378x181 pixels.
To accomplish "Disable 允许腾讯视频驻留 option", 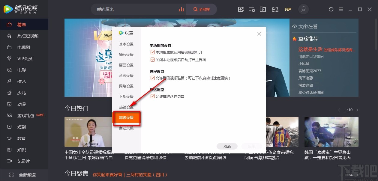I will 153,78.
